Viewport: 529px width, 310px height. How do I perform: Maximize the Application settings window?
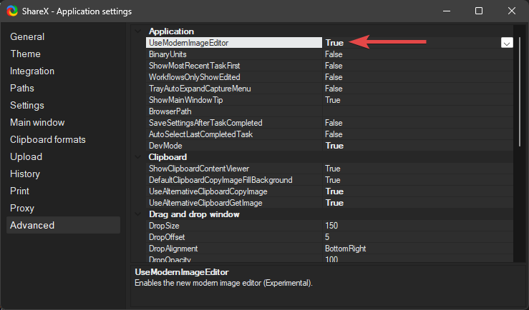pyautogui.click(x=479, y=11)
